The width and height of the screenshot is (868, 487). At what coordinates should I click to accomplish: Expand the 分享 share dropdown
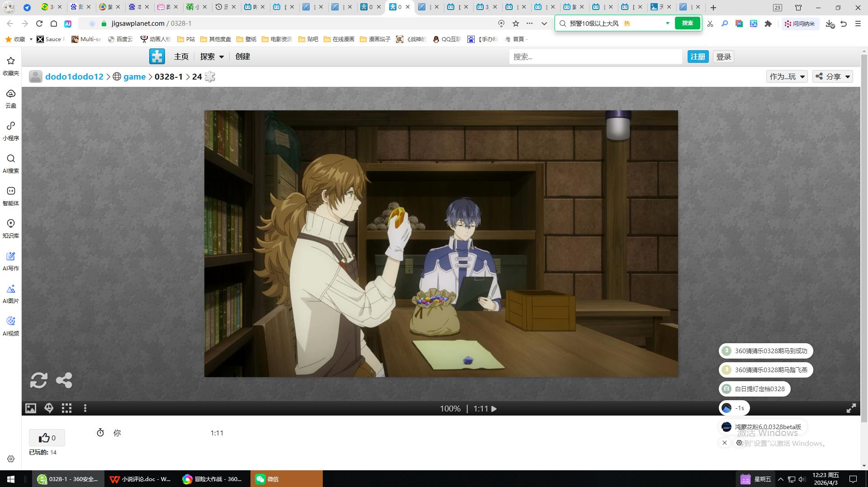833,76
